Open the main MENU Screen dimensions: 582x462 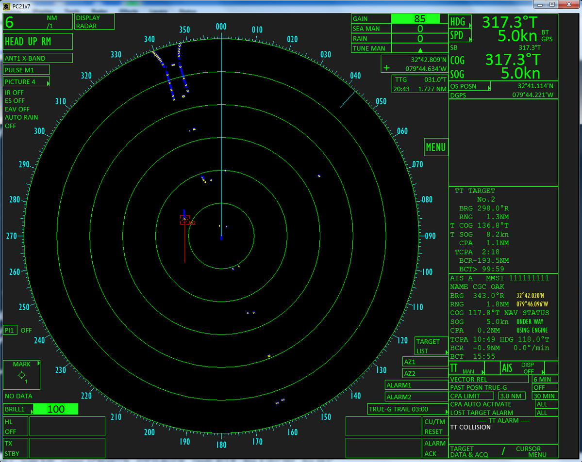coord(435,147)
